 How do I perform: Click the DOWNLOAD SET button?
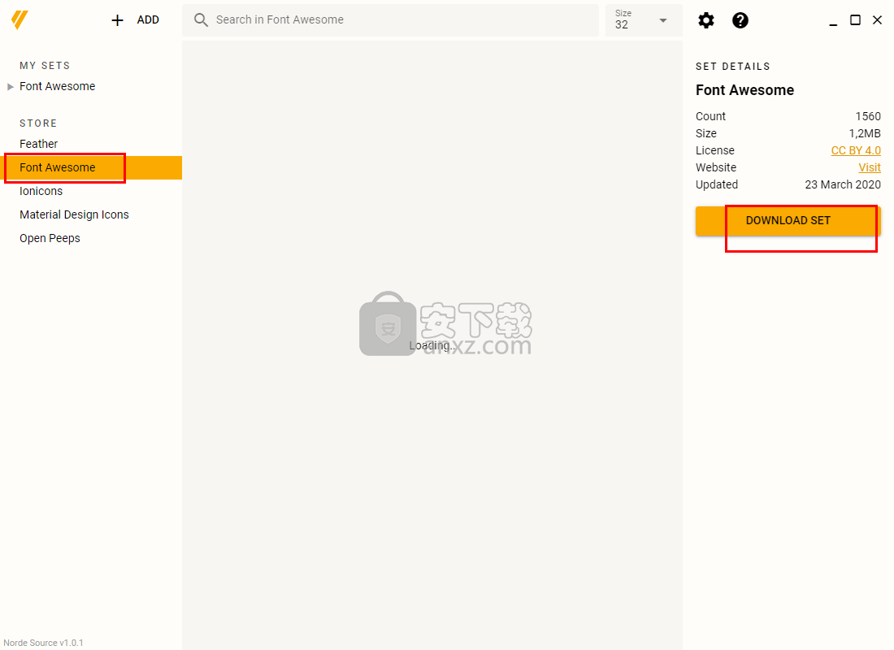[x=788, y=221]
